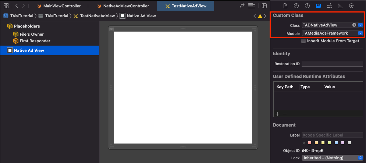Click the Restoration ID field

[x=332, y=64]
